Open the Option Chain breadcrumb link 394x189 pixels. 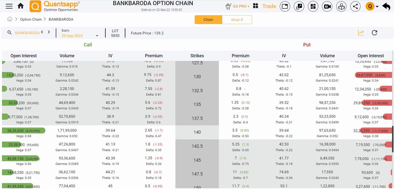31,19
